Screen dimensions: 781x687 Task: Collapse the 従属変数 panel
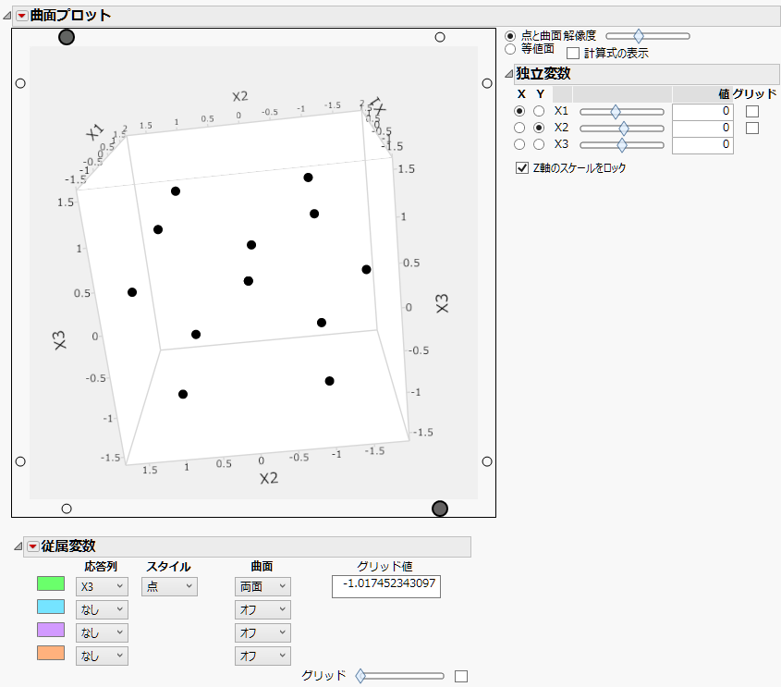coord(18,546)
